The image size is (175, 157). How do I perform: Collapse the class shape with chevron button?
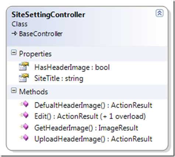[160, 13]
